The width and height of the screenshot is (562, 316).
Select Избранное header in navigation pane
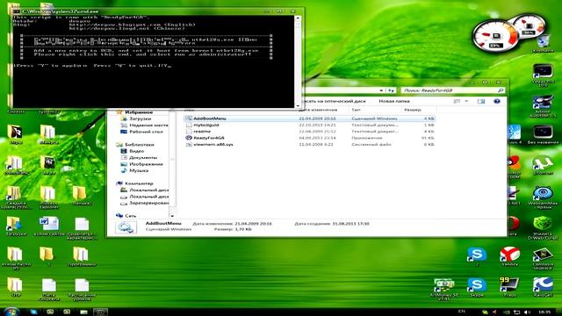[134, 112]
